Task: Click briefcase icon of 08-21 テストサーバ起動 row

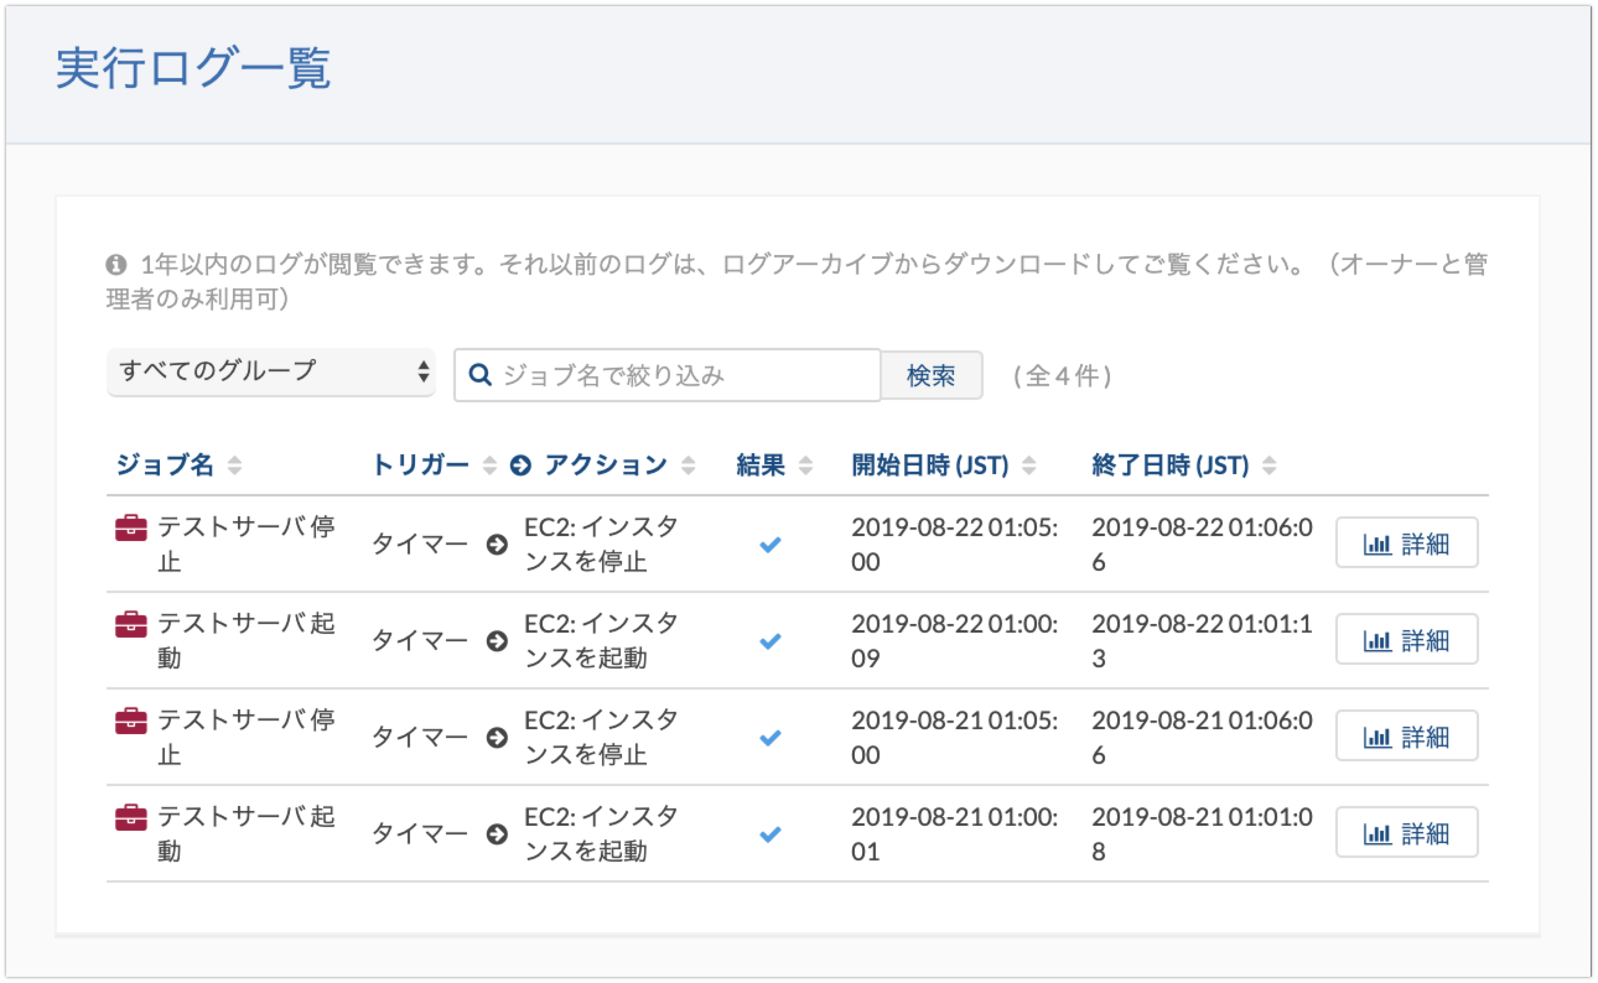Action: 131,818
